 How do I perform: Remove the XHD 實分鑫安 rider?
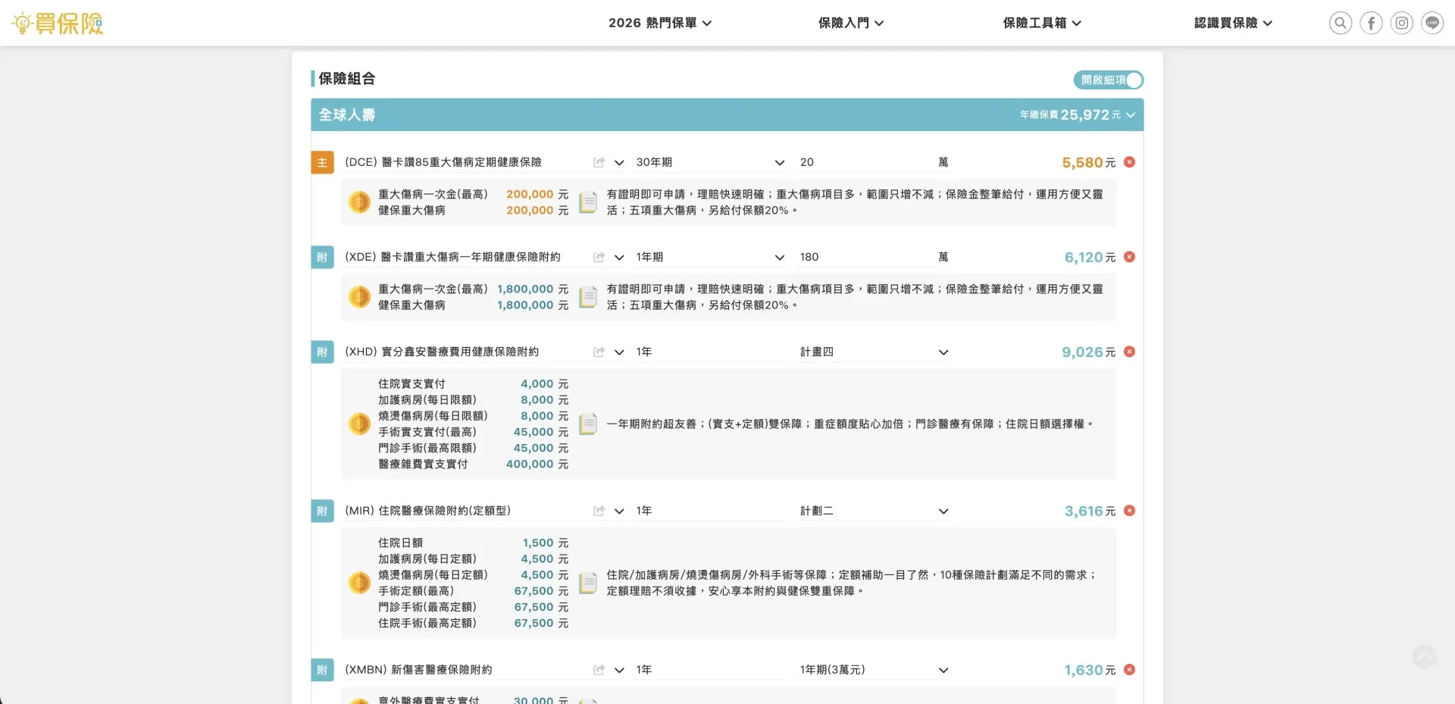tap(1129, 352)
